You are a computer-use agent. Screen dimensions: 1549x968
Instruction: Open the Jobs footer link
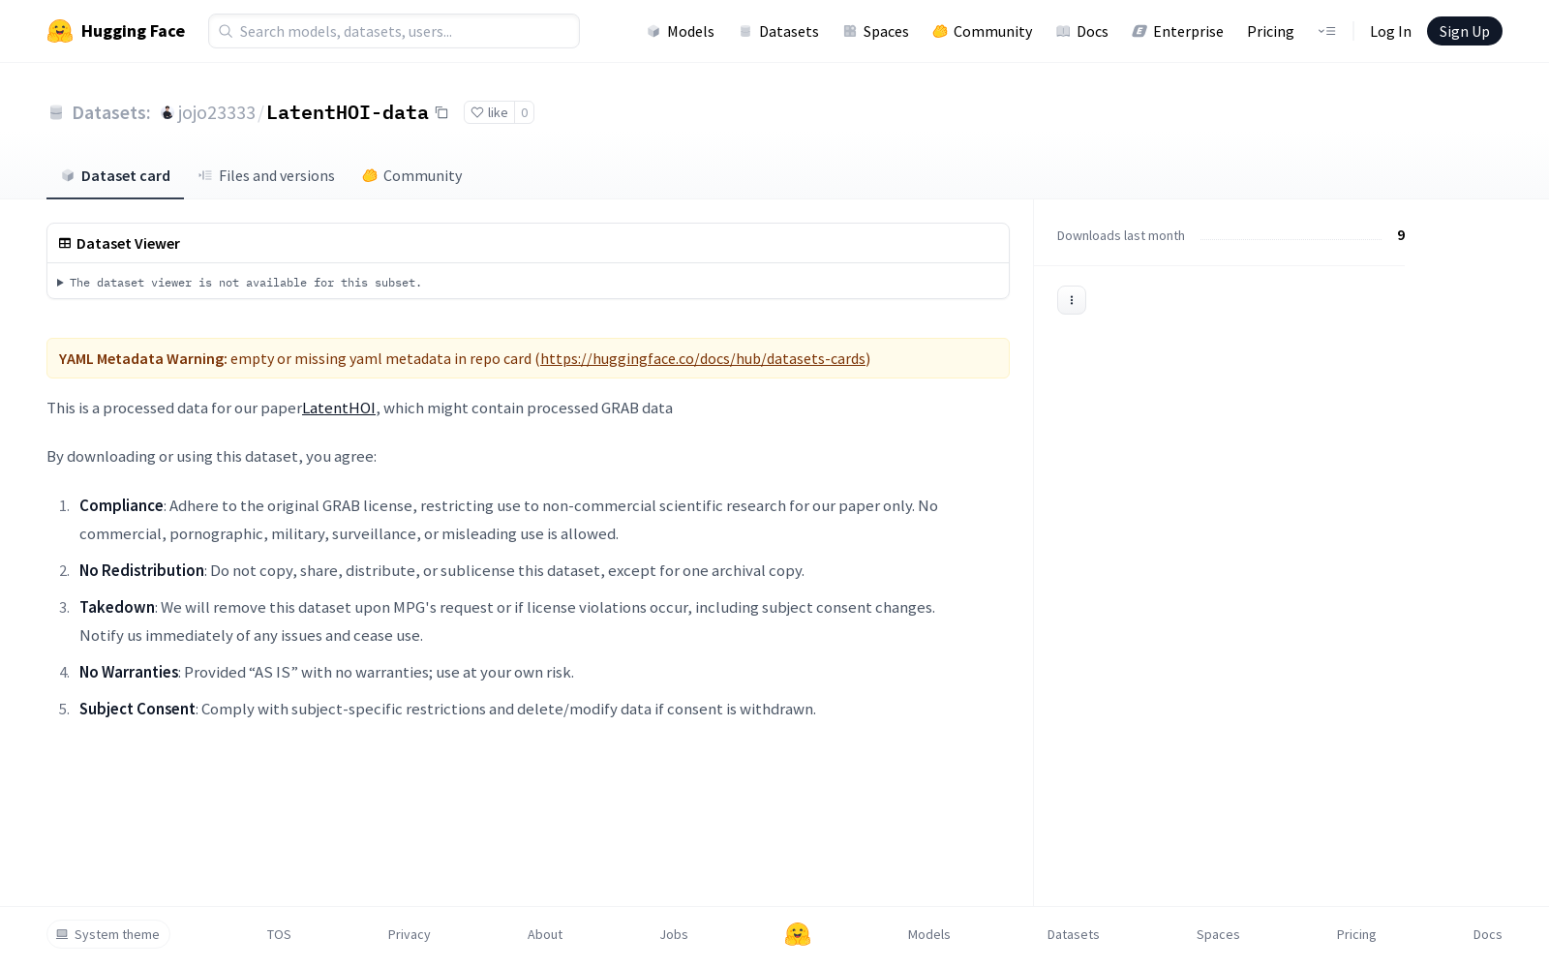pos(674,934)
